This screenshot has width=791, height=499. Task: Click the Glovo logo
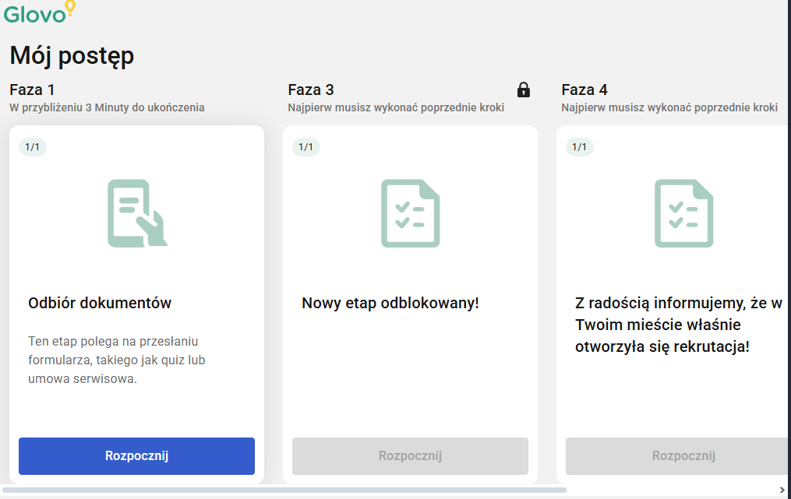(x=39, y=12)
